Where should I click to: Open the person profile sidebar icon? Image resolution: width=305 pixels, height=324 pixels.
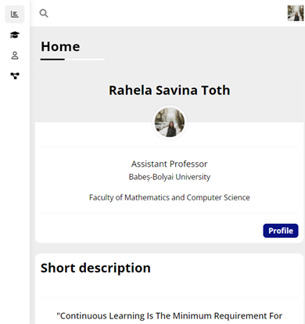(15, 56)
